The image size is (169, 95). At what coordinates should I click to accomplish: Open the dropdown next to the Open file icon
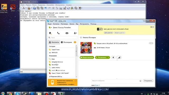32,8
